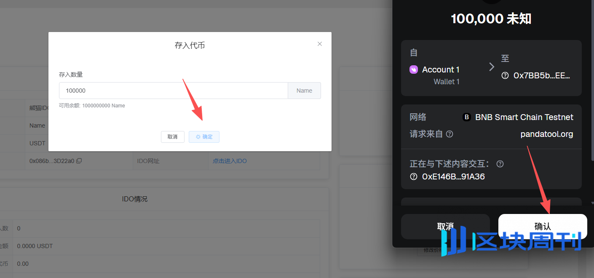This screenshot has width=594, height=278.
Task: Click the Name token suffix beside the amount field
Action: [x=304, y=91]
